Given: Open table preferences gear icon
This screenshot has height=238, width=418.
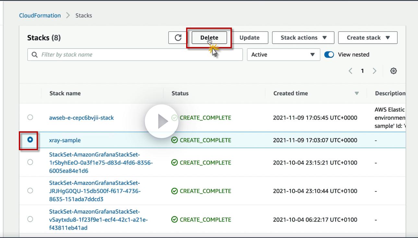Looking at the screenshot, I should [x=393, y=71].
